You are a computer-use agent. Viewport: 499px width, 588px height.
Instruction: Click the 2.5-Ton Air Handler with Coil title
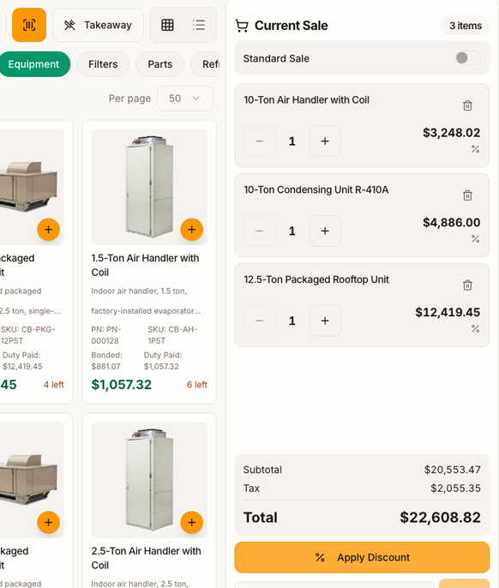click(x=147, y=558)
